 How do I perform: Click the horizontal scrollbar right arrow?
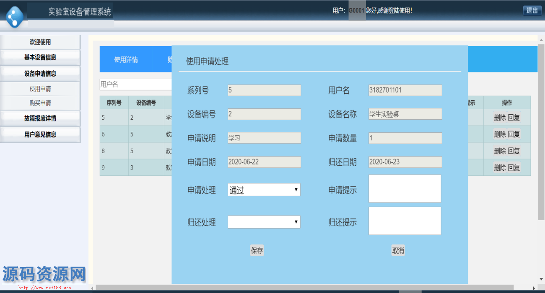[x=534, y=288]
